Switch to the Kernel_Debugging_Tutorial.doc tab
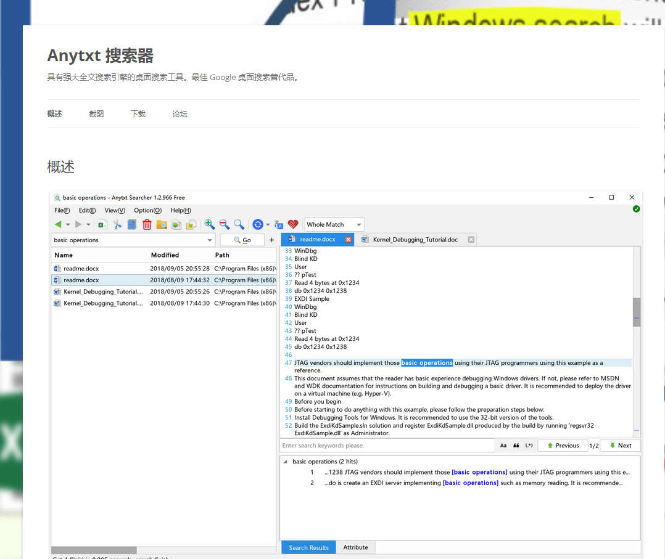The height and width of the screenshot is (559, 665). (415, 240)
